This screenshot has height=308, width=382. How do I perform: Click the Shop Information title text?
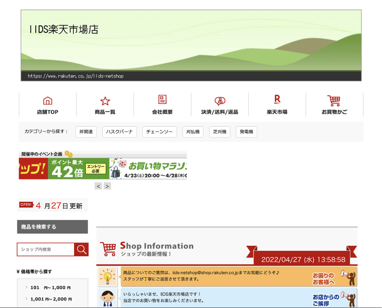[157, 246]
